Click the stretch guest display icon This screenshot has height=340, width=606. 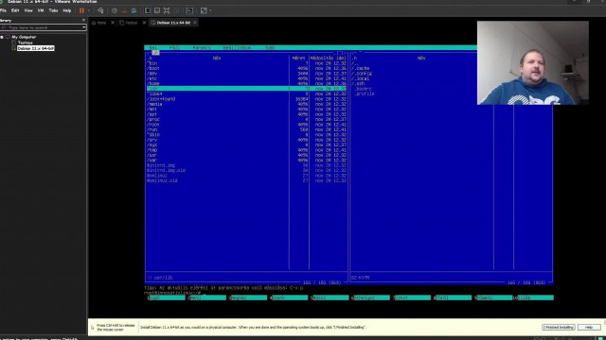(204, 10)
